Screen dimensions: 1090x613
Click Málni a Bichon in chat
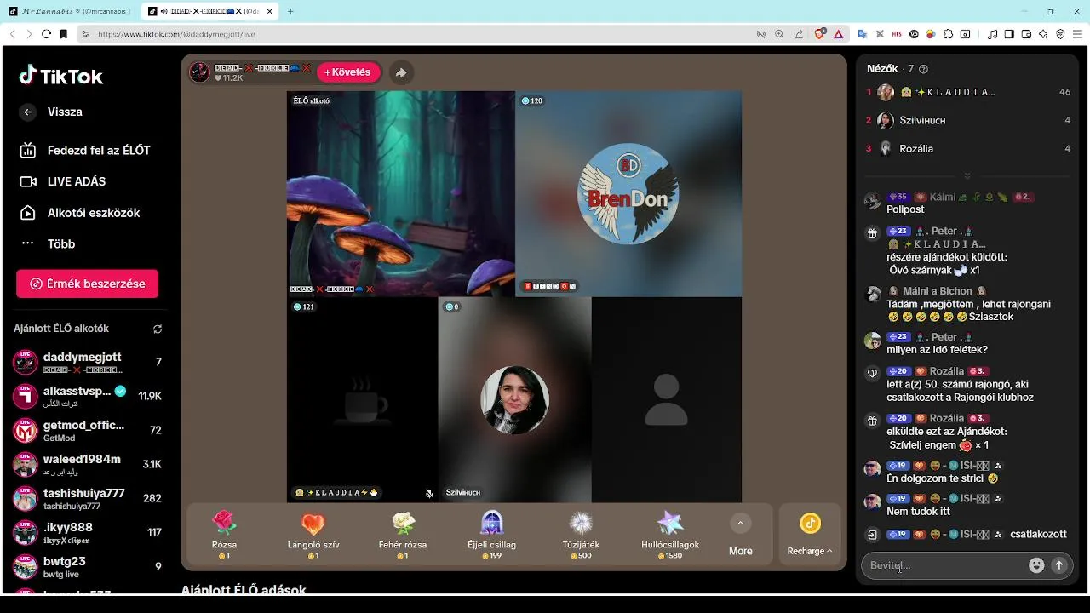click(938, 291)
